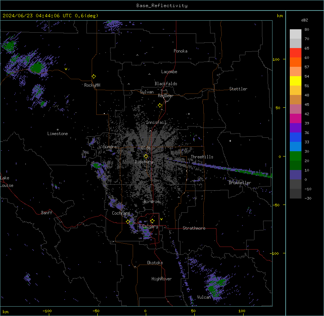Click the dBZ legend heading
The width and height of the screenshot is (324, 316).
tap(304, 20)
